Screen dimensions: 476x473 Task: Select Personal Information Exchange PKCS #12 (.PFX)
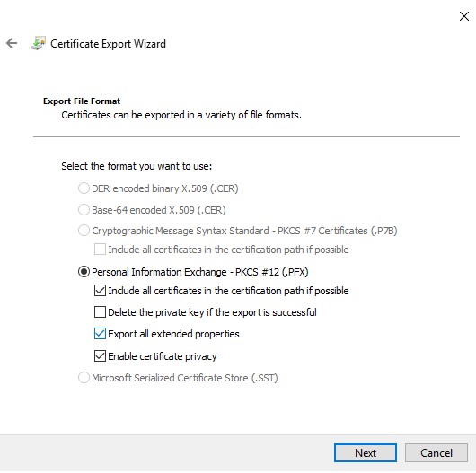[84, 272]
